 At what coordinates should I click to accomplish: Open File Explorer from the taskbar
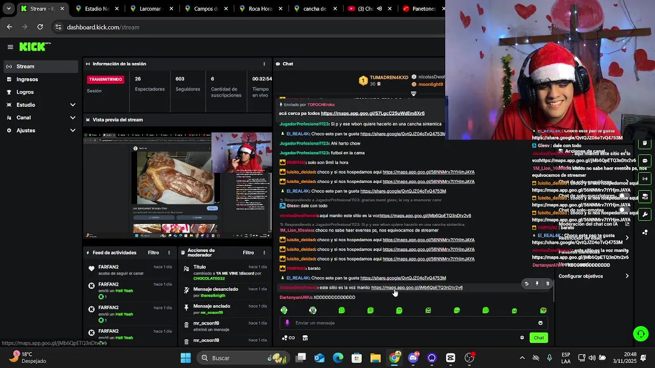point(376,358)
